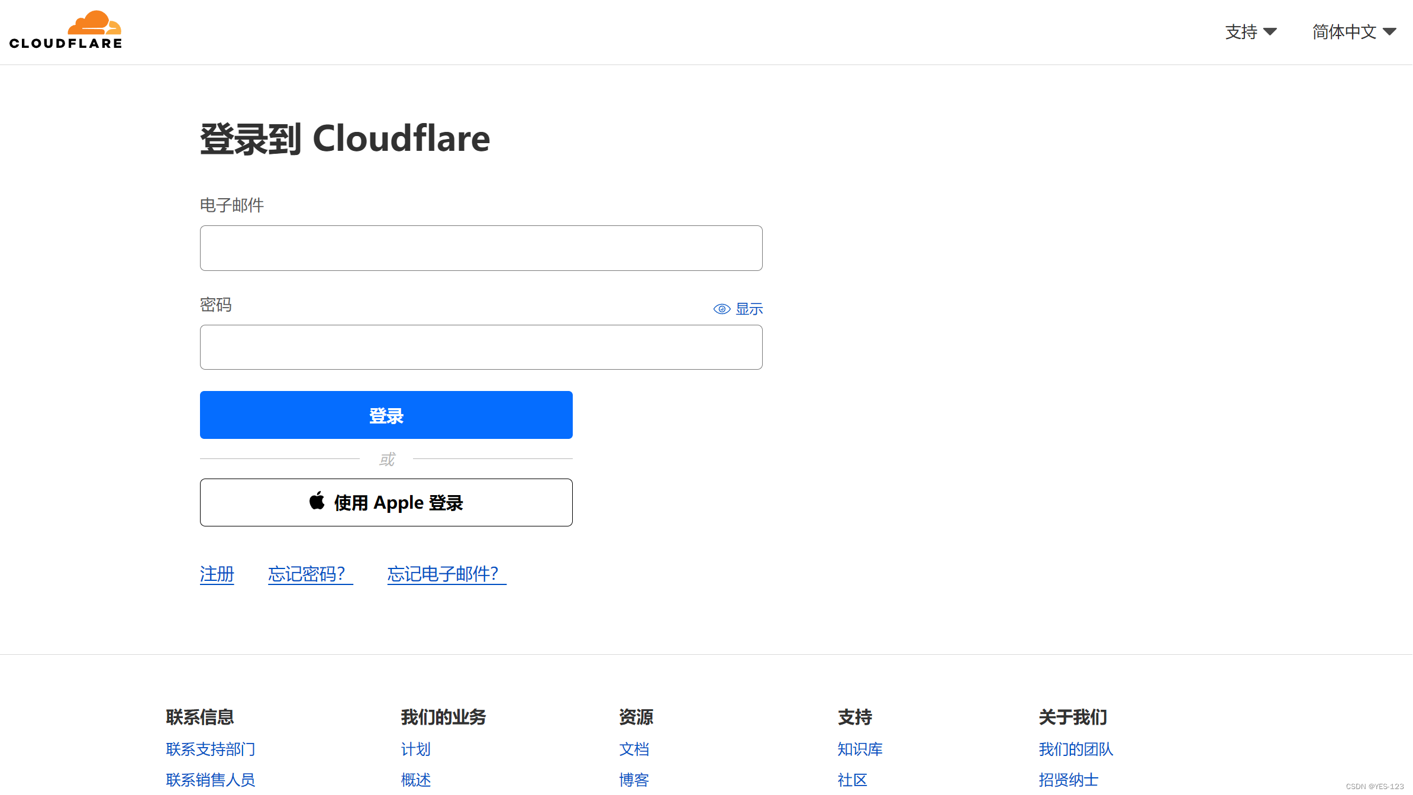Toggle password visibility with 显示
This screenshot has width=1413, height=795.
[x=749, y=309]
